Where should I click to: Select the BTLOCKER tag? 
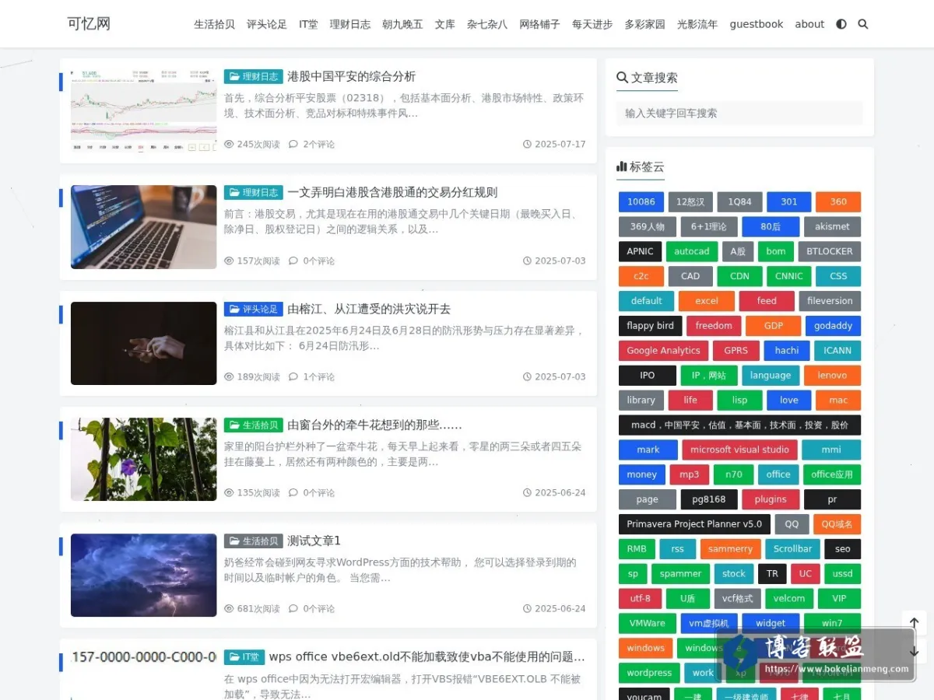[830, 251]
